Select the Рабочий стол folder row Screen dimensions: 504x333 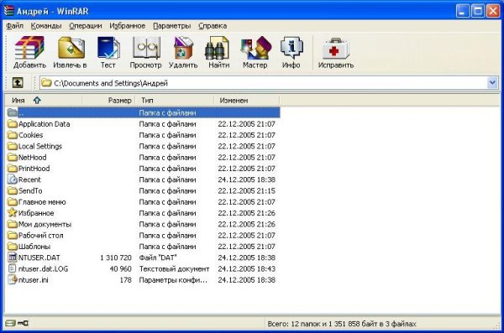point(143,235)
